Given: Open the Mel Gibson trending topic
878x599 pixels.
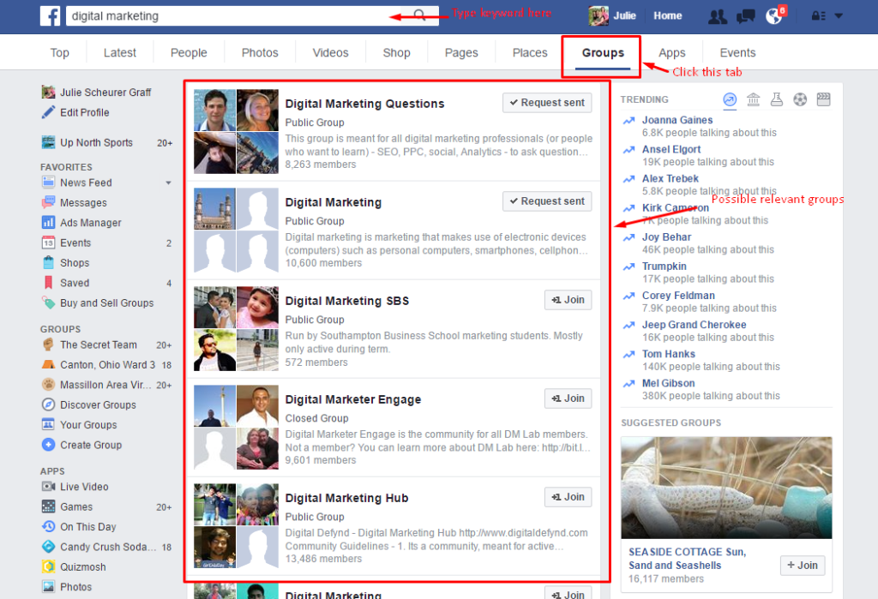Looking at the screenshot, I should pyautogui.click(x=668, y=383).
